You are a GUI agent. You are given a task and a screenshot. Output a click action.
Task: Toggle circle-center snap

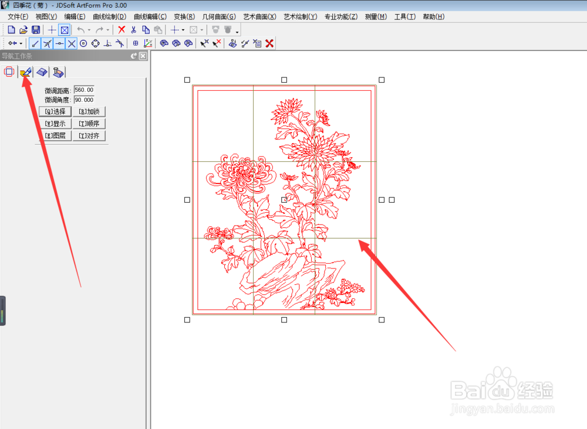coord(83,43)
